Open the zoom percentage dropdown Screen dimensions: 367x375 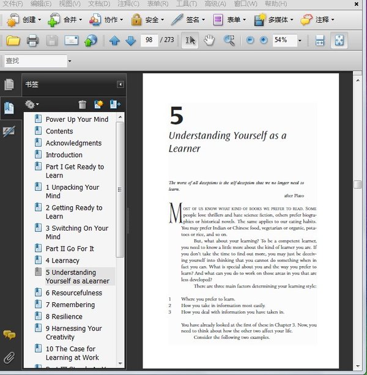point(300,41)
